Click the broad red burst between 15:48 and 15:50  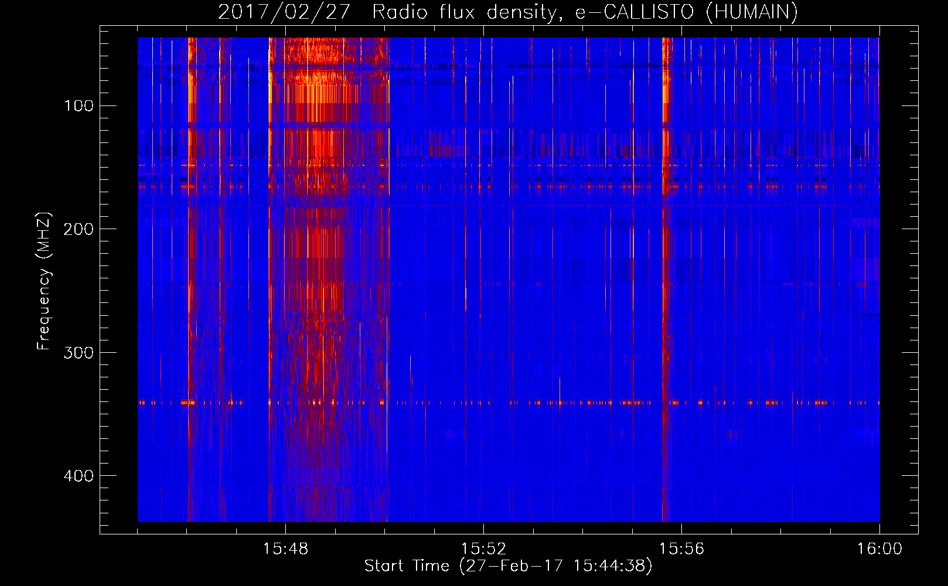329,280
